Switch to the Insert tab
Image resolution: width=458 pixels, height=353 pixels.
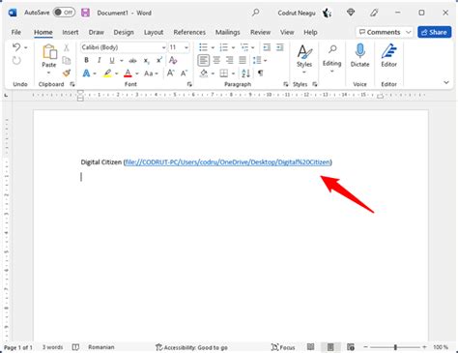(x=71, y=32)
